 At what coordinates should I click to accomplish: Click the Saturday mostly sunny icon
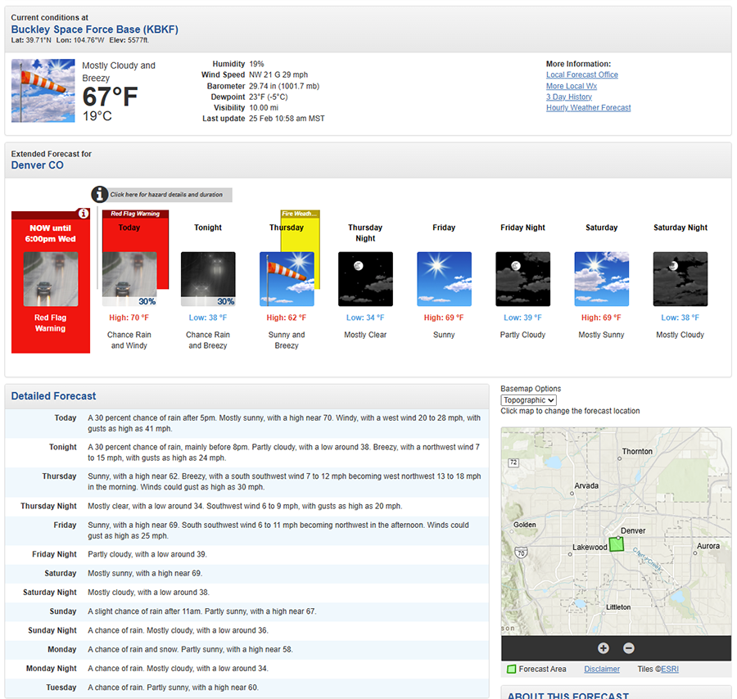(x=601, y=279)
